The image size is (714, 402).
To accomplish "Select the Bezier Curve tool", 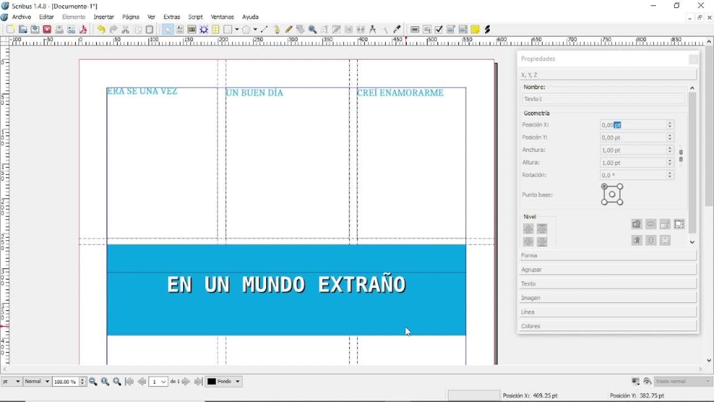I will [x=276, y=30].
